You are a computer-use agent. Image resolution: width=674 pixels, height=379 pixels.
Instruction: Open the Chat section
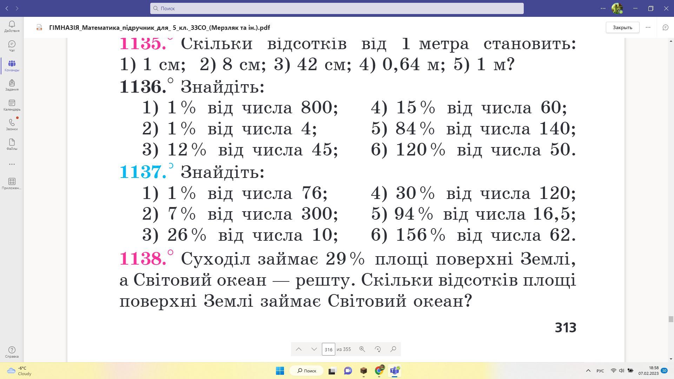pyautogui.click(x=12, y=46)
